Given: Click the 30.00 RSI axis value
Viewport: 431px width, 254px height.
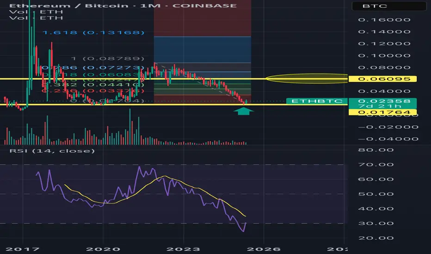Looking at the screenshot, I should point(376,223).
